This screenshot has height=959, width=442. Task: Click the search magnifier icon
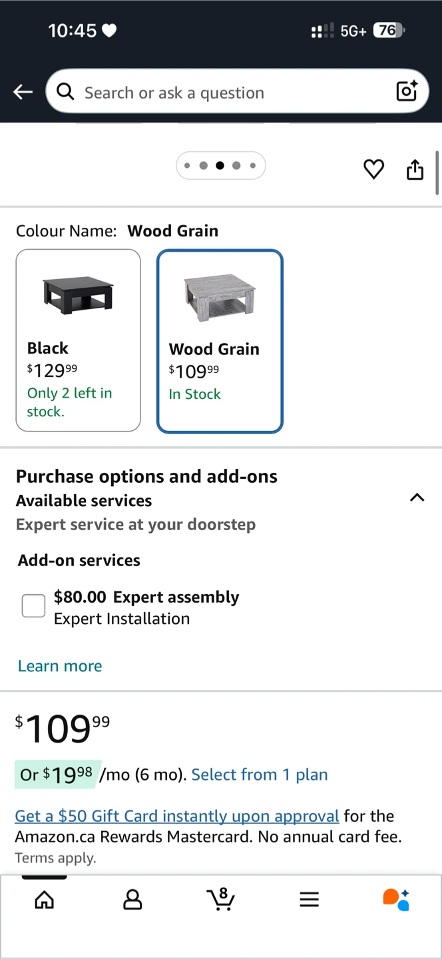(x=66, y=92)
